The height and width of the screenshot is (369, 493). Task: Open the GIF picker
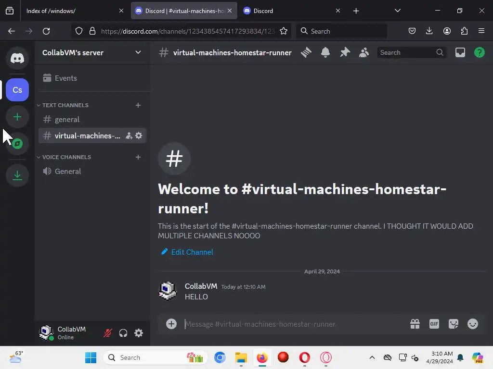pyautogui.click(x=434, y=324)
